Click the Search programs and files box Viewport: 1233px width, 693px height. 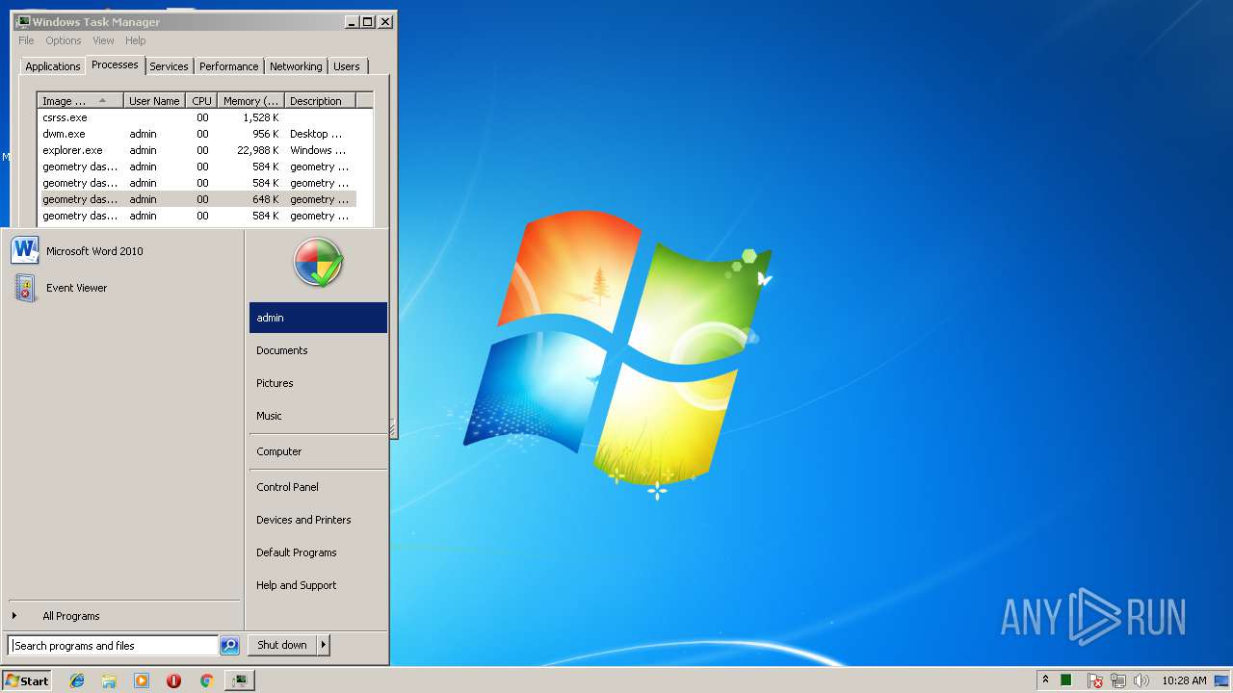[114, 646]
